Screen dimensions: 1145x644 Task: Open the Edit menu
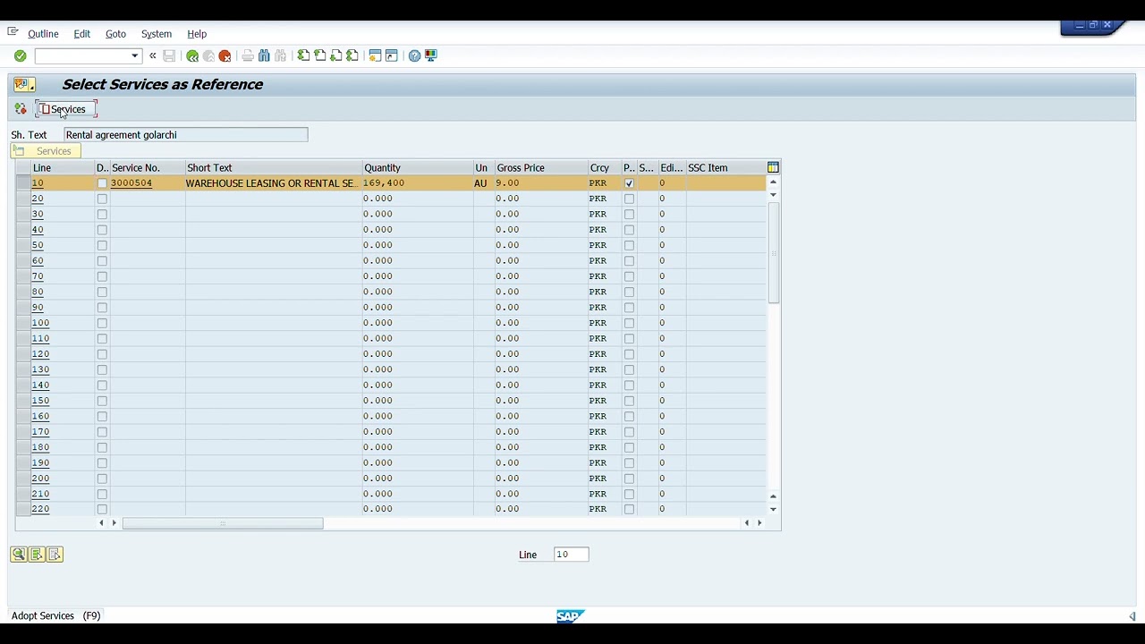tap(81, 34)
